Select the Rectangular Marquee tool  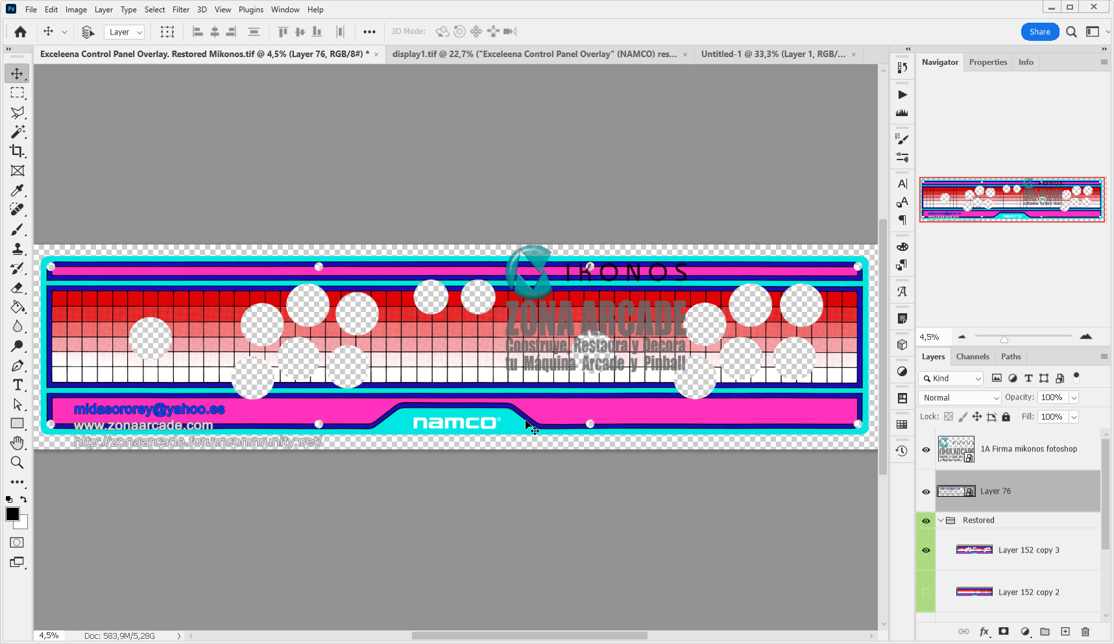pos(17,93)
